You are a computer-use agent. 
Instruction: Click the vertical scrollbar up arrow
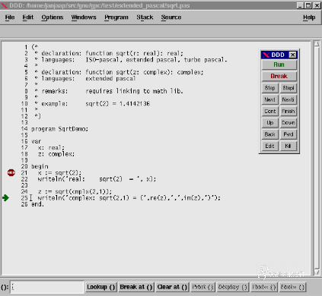[317, 44]
